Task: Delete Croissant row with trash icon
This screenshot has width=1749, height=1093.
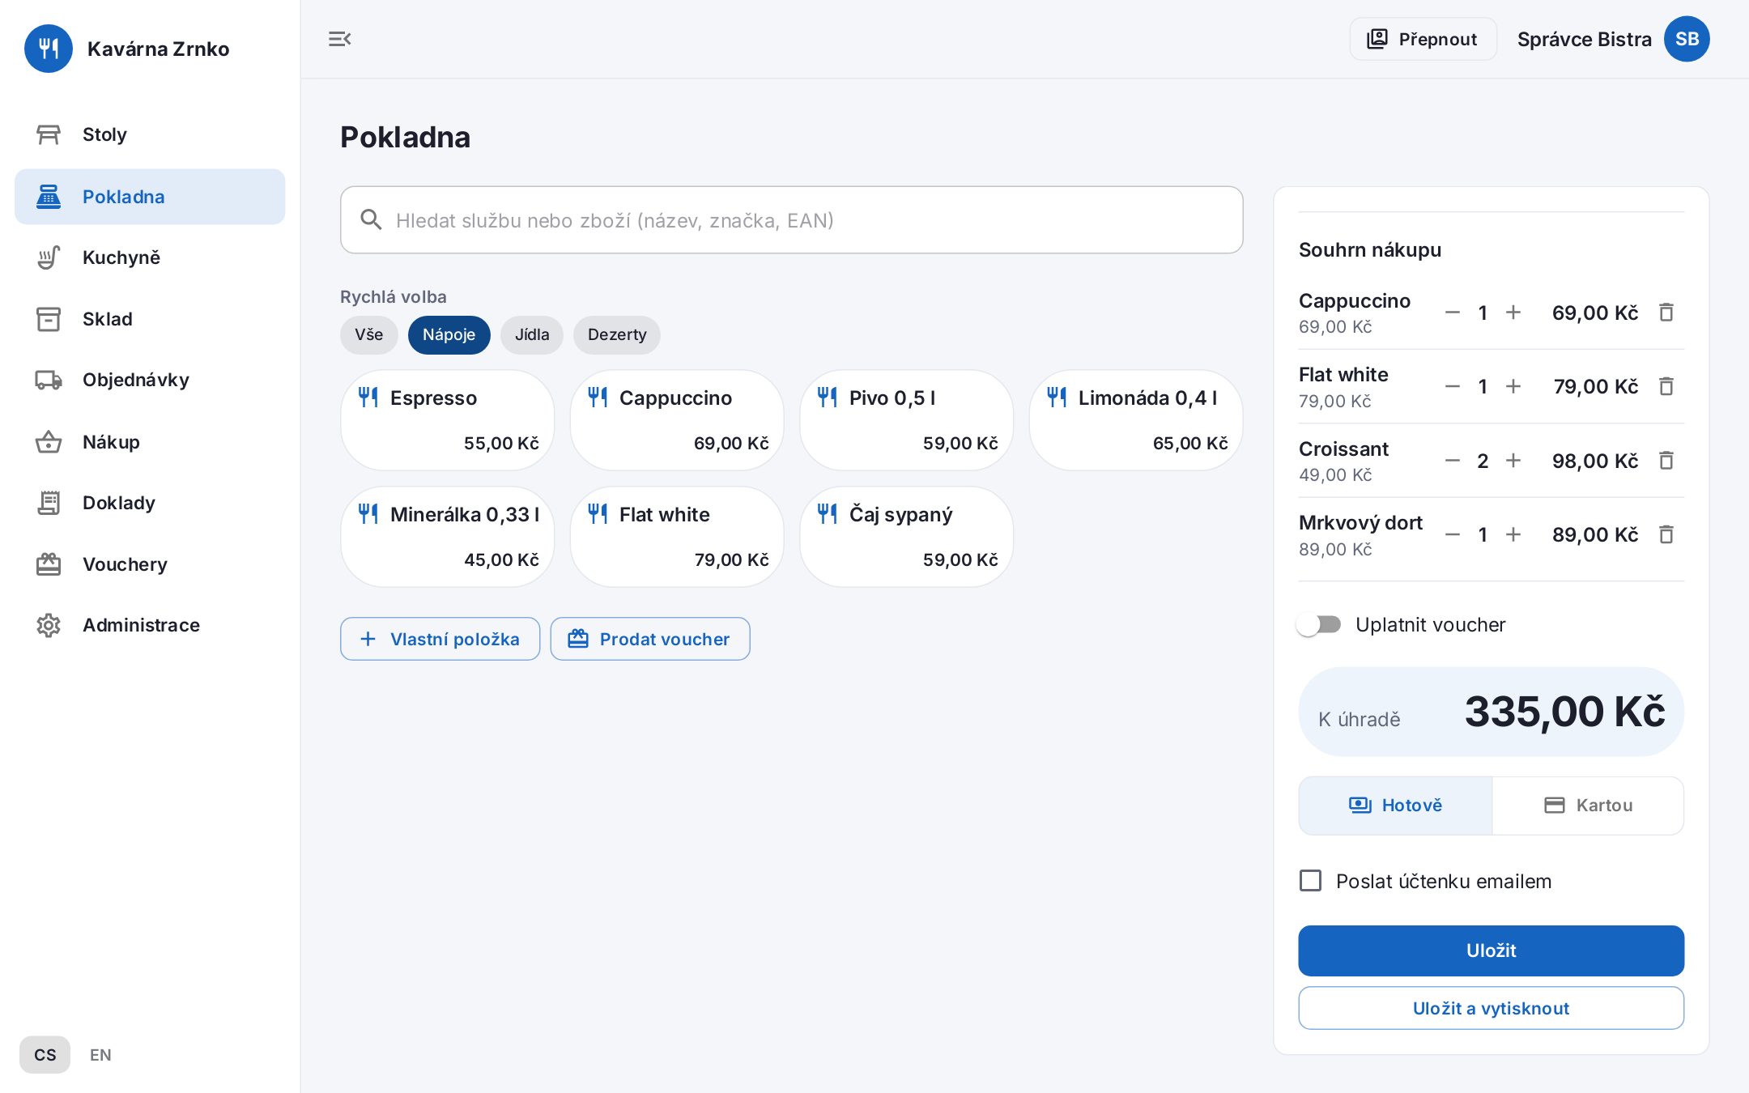Action: tap(1666, 461)
